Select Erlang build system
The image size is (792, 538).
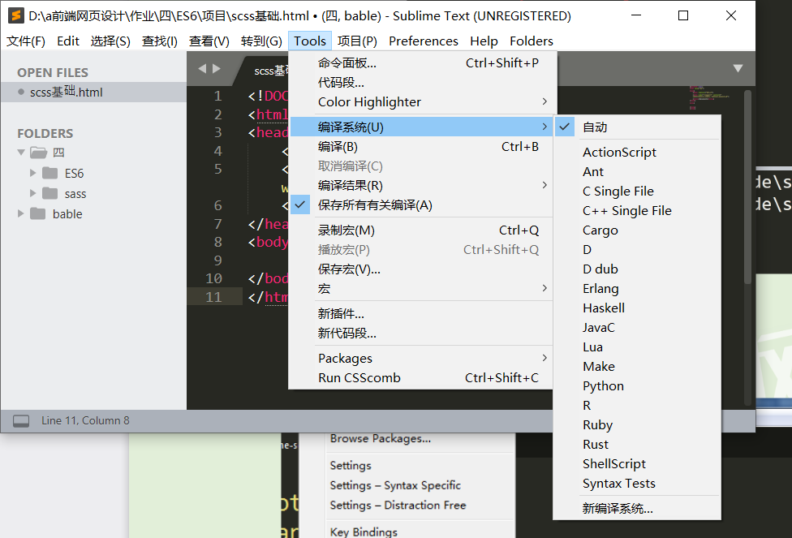pos(637,288)
